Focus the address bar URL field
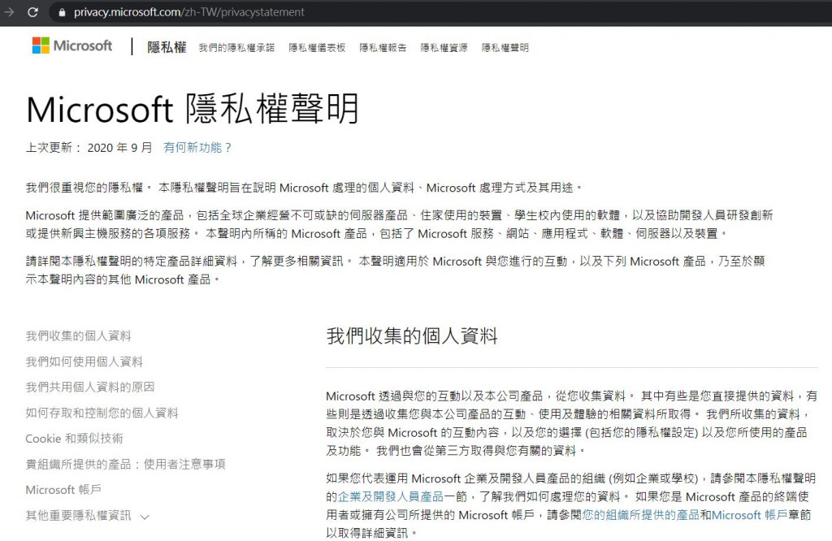Screen dimensions: 832x541 tap(440, 12)
